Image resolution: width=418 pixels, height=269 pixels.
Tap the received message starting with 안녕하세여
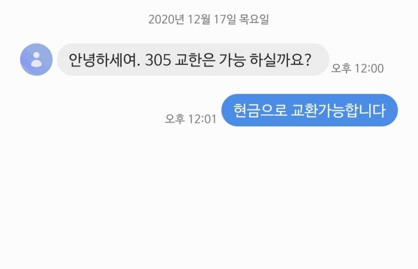[193, 59]
